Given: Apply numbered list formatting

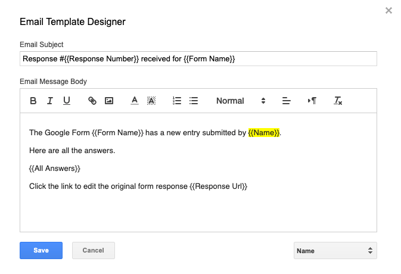Looking at the screenshot, I should click(177, 101).
